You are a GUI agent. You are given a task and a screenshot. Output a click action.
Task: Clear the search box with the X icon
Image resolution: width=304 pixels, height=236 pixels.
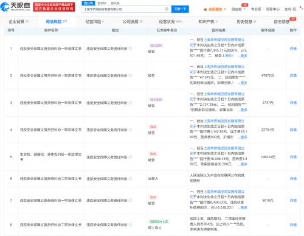click(x=167, y=9)
